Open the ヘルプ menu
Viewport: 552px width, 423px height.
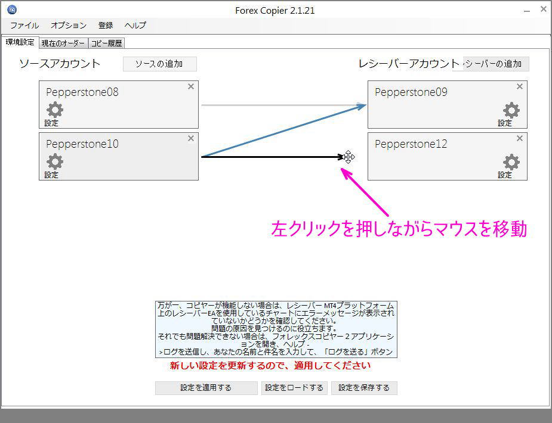tap(134, 25)
